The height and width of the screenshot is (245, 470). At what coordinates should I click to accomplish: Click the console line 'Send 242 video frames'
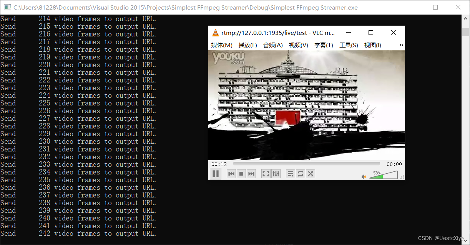[78, 233]
